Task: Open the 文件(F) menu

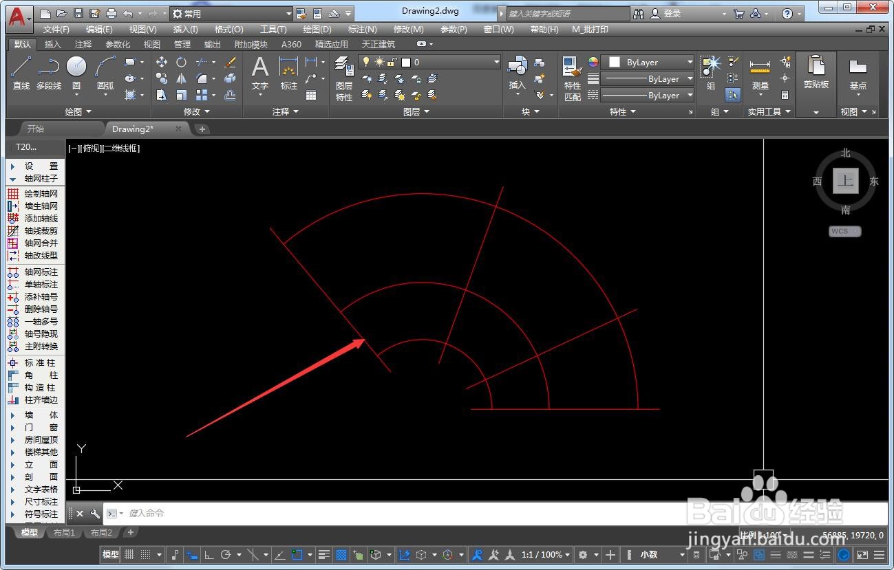Action: [56, 30]
